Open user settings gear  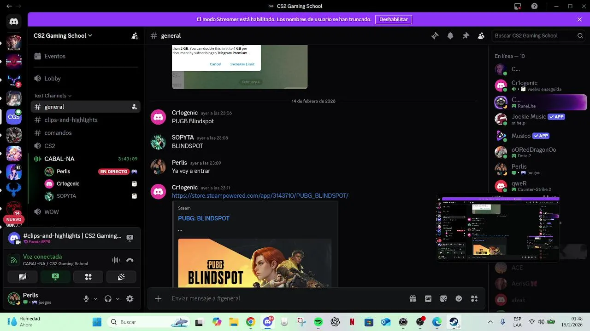(x=130, y=299)
